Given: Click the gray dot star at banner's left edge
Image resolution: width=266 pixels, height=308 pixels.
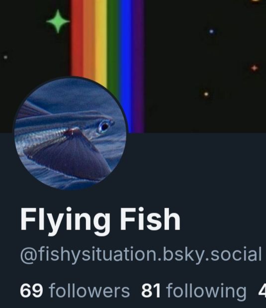Looking at the screenshot, I should pos(5,57).
